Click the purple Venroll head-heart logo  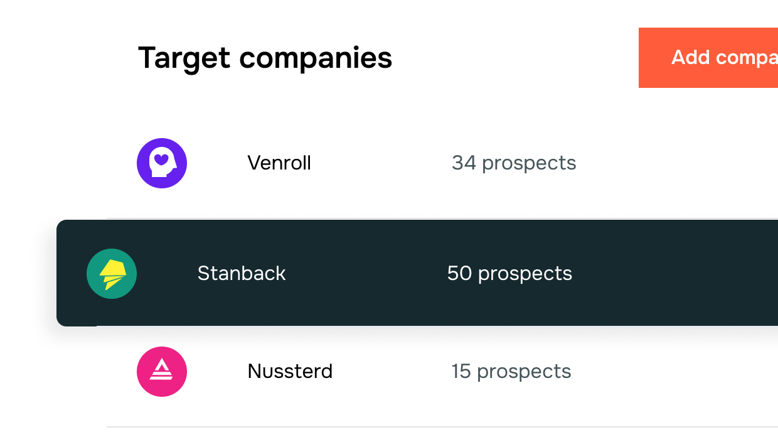(x=162, y=163)
